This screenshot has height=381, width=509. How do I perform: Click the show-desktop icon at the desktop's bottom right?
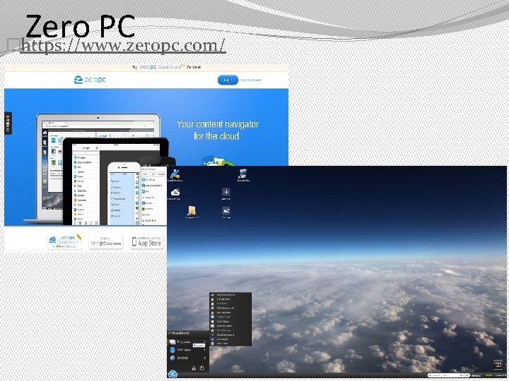(x=497, y=364)
